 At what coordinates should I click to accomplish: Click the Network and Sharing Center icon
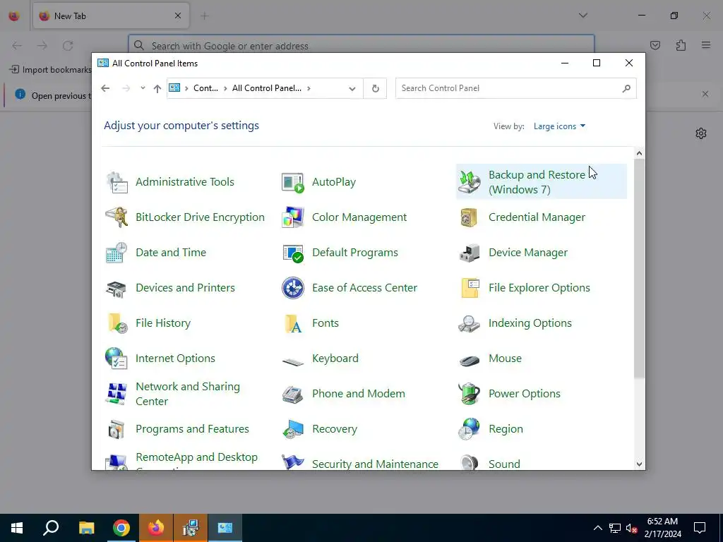click(116, 394)
